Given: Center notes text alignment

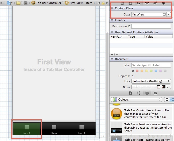Looking at the screenshot, I should pos(139,87).
